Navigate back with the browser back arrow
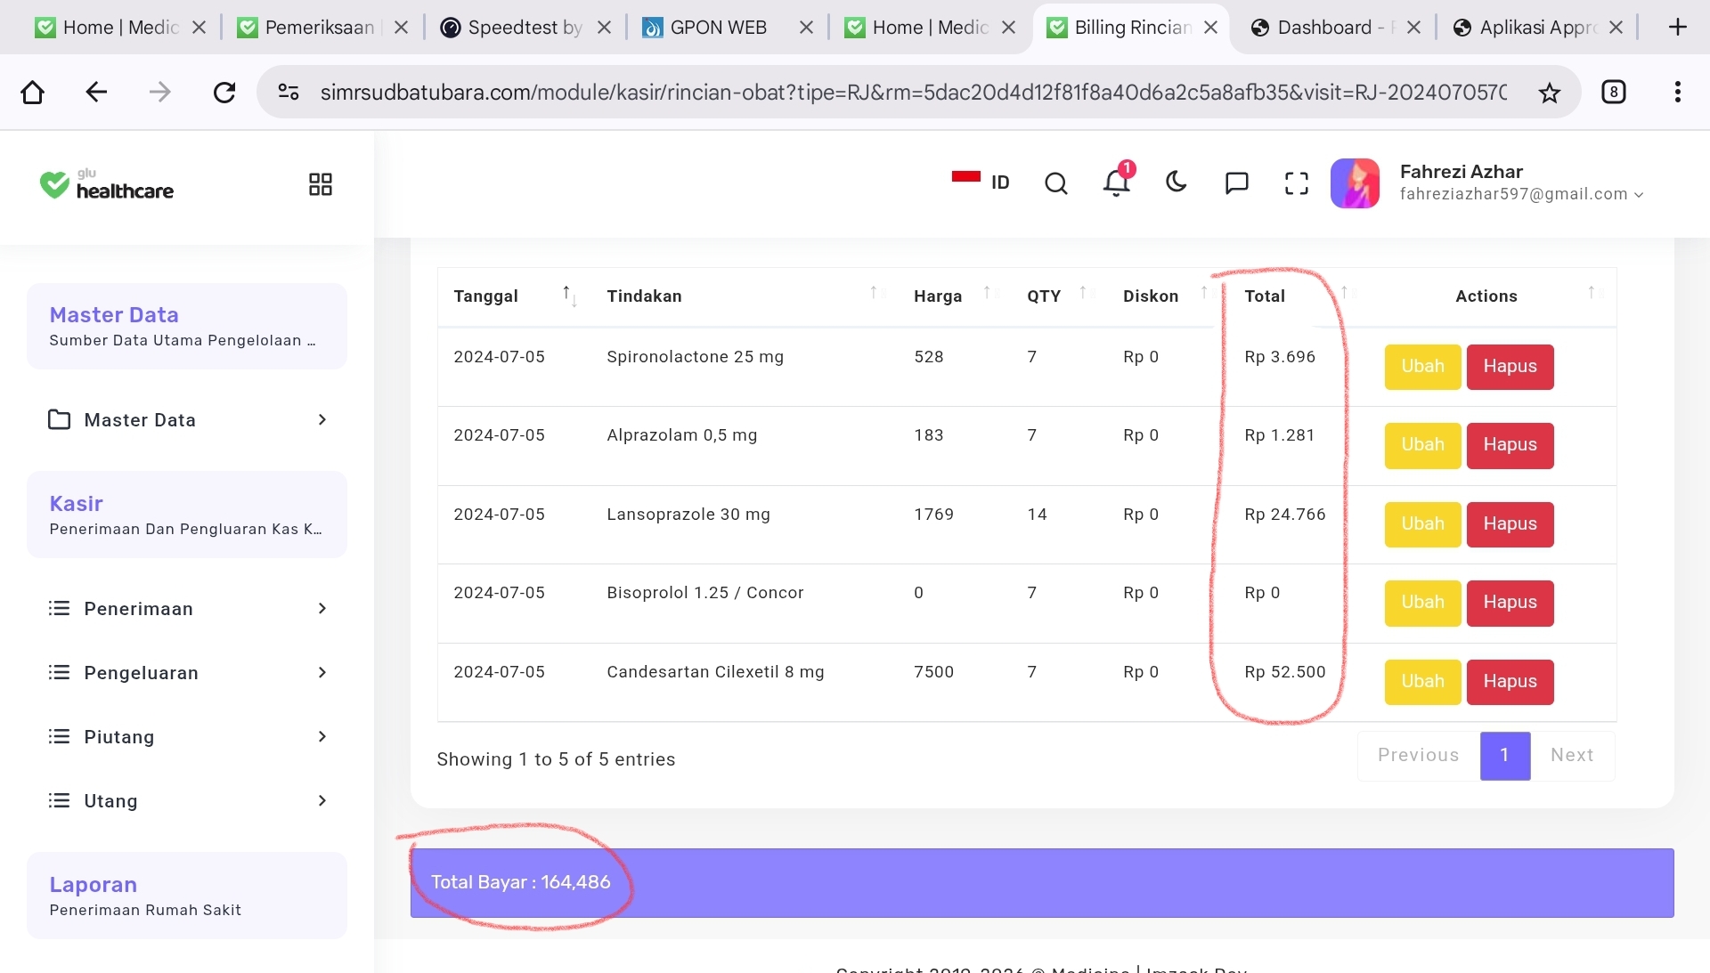The width and height of the screenshot is (1710, 973). (x=96, y=92)
